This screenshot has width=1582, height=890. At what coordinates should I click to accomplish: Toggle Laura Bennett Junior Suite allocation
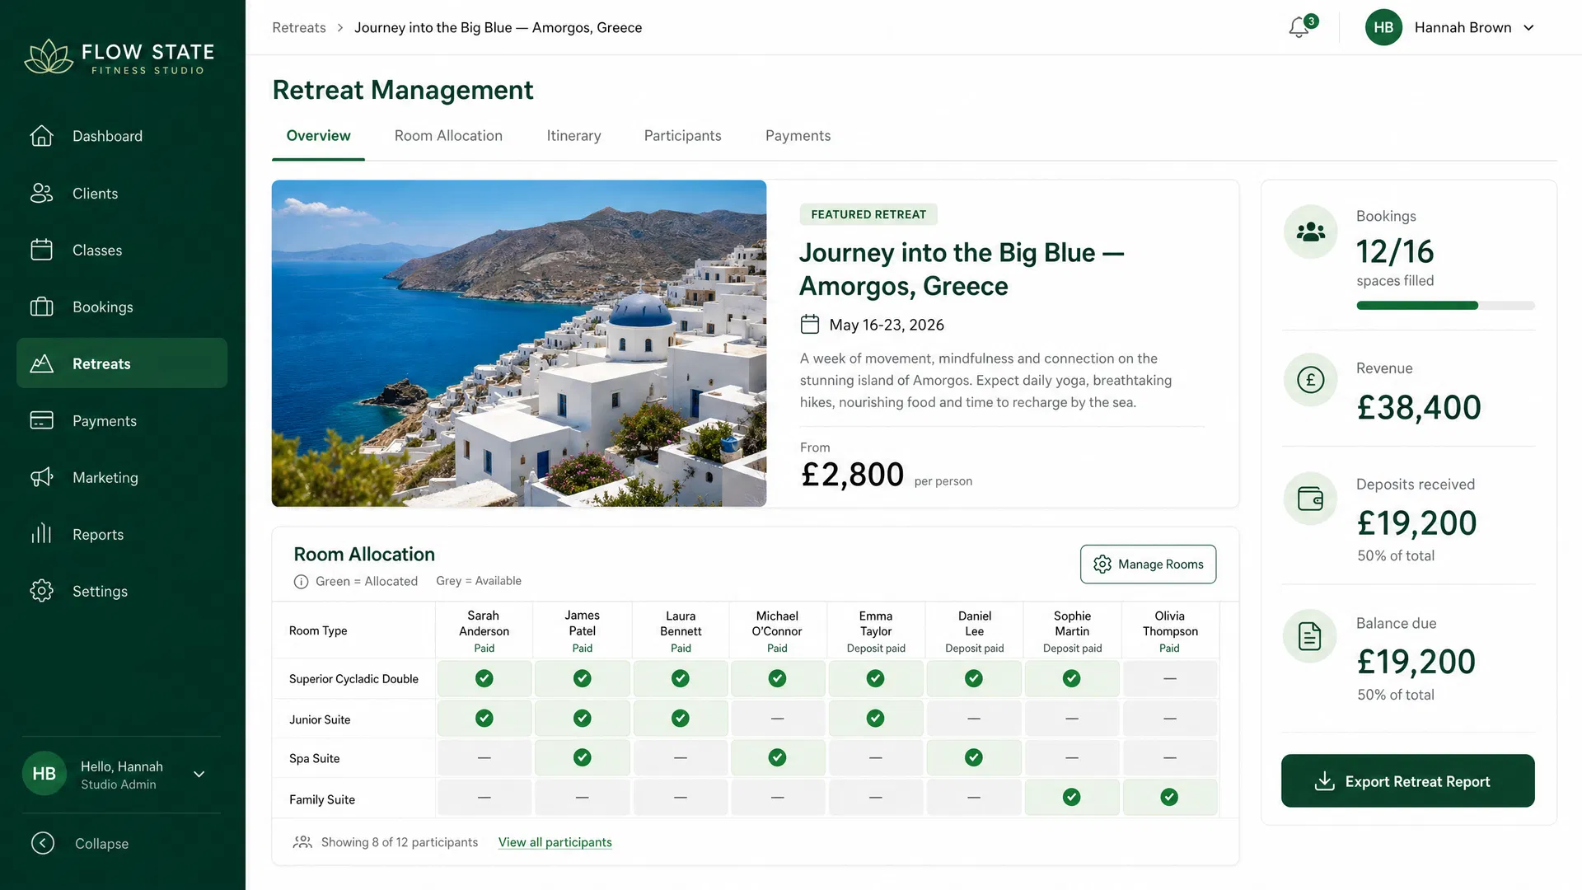pyautogui.click(x=681, y=719)
